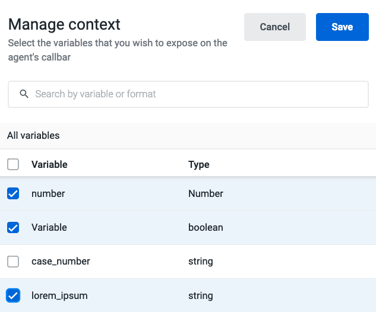Focus the variable search field
This screenshot has width=376, height=312.
pos(196,94)
